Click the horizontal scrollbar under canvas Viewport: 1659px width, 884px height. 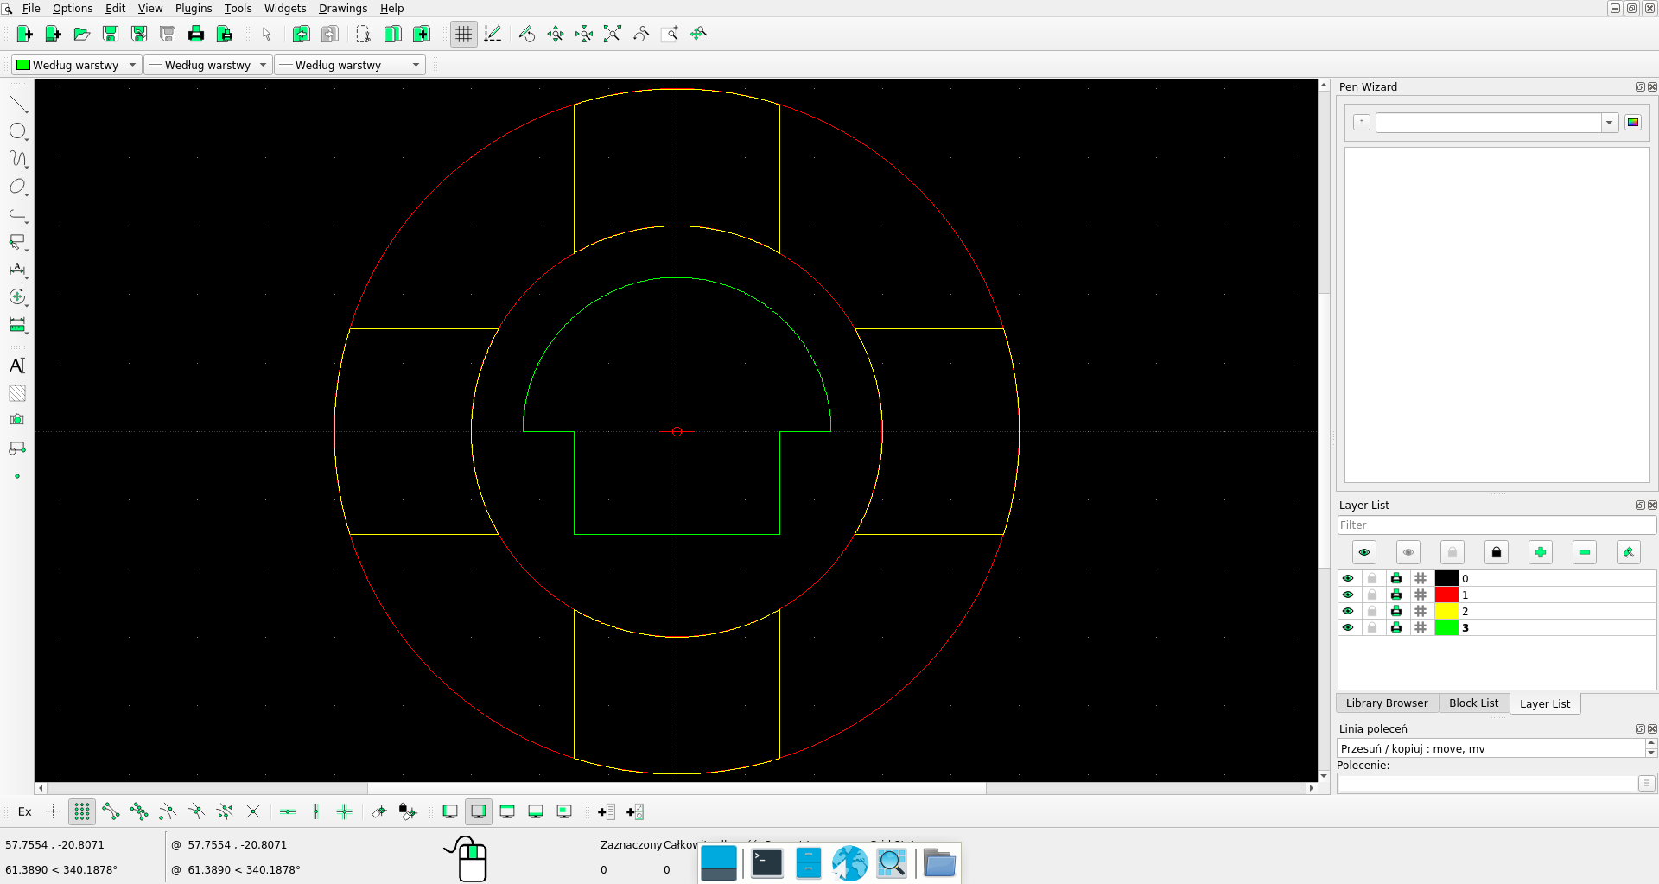click(677, 788)
